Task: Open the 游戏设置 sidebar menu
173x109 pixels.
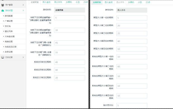Action: coord(13,11)
